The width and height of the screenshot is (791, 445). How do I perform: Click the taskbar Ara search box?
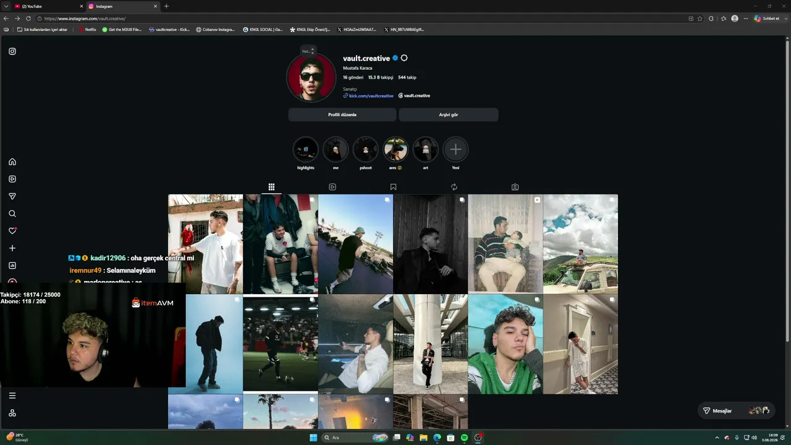coord(355,438)
